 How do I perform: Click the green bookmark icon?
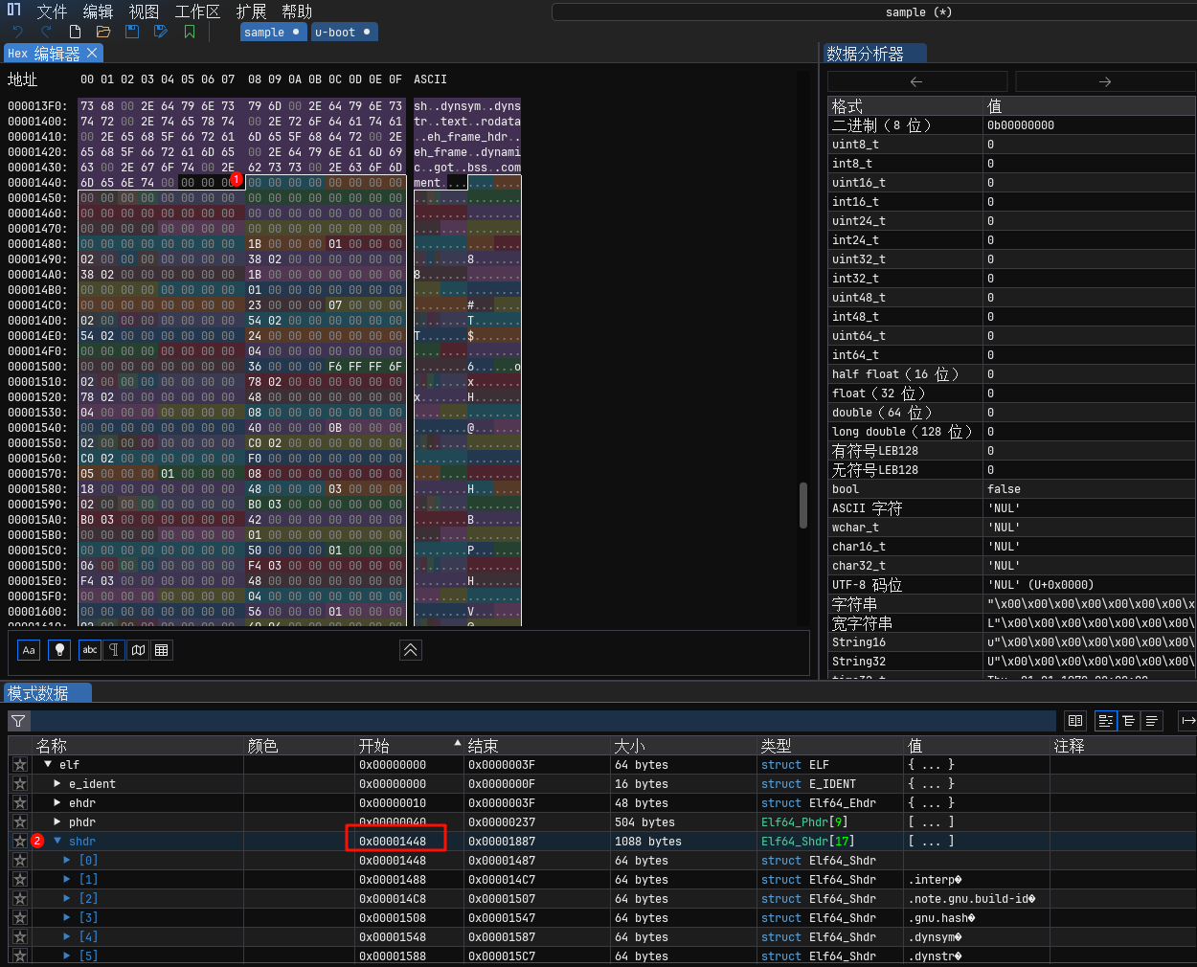190,32
